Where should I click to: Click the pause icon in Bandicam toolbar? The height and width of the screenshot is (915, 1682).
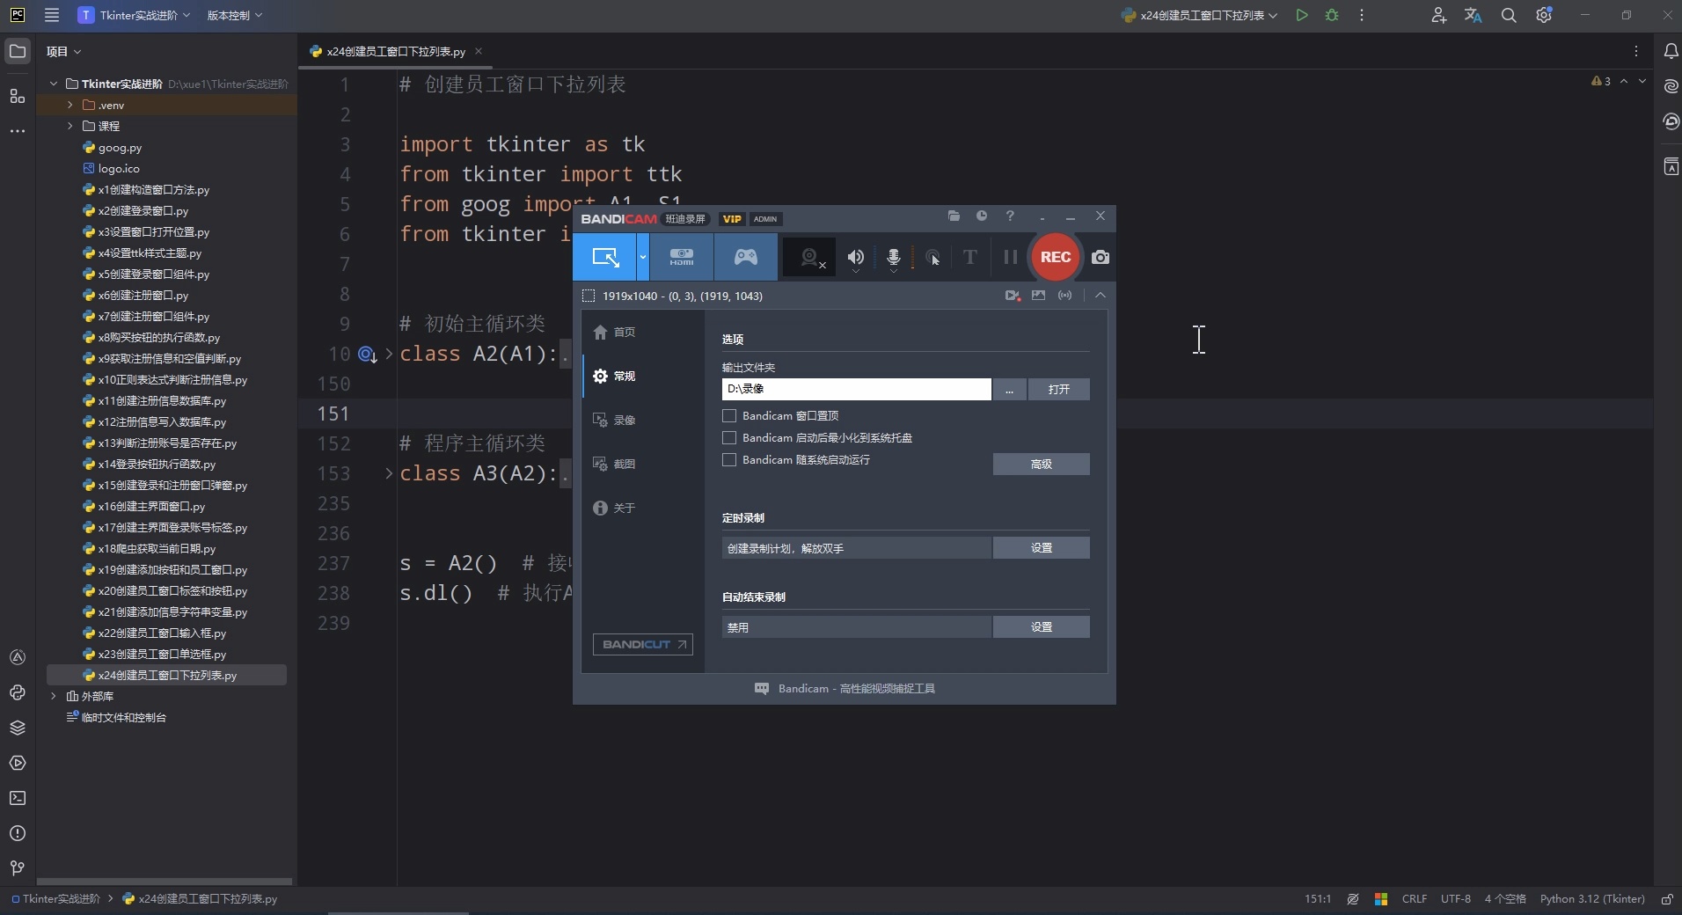(1011, 257)
